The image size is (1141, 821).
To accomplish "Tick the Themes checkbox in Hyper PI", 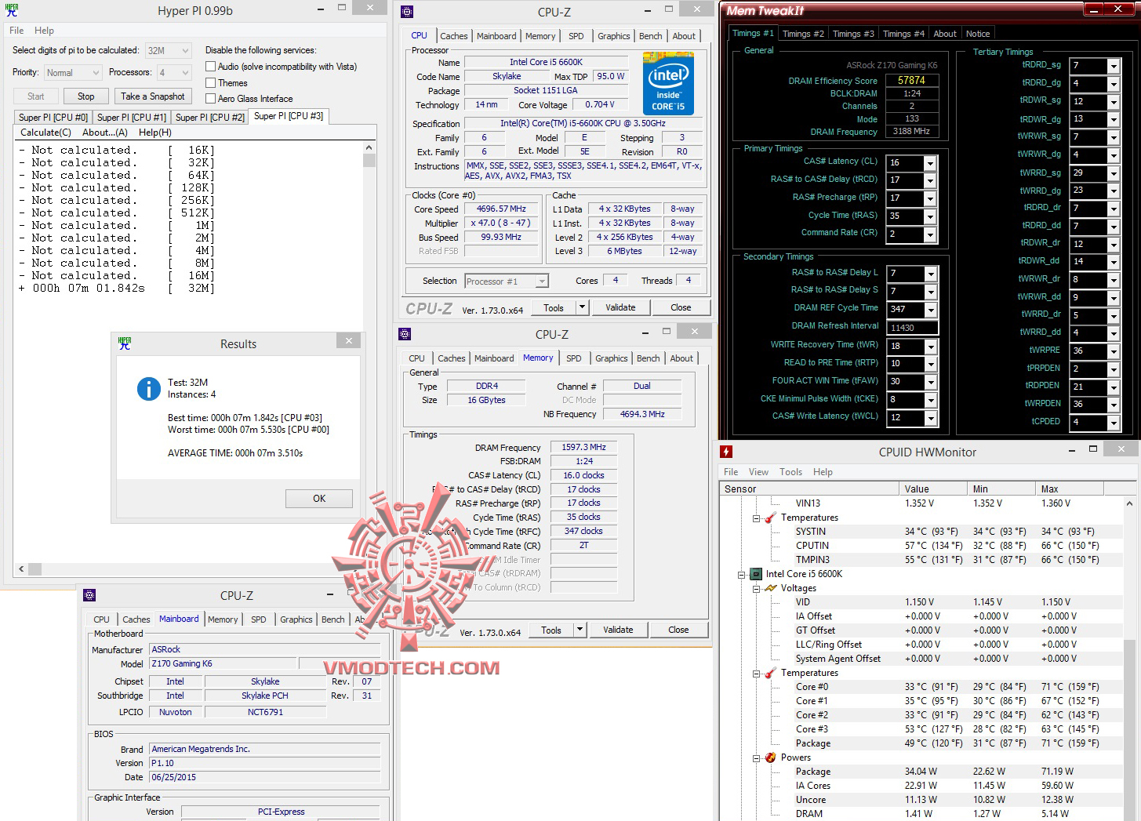I will tap(210, 83).
